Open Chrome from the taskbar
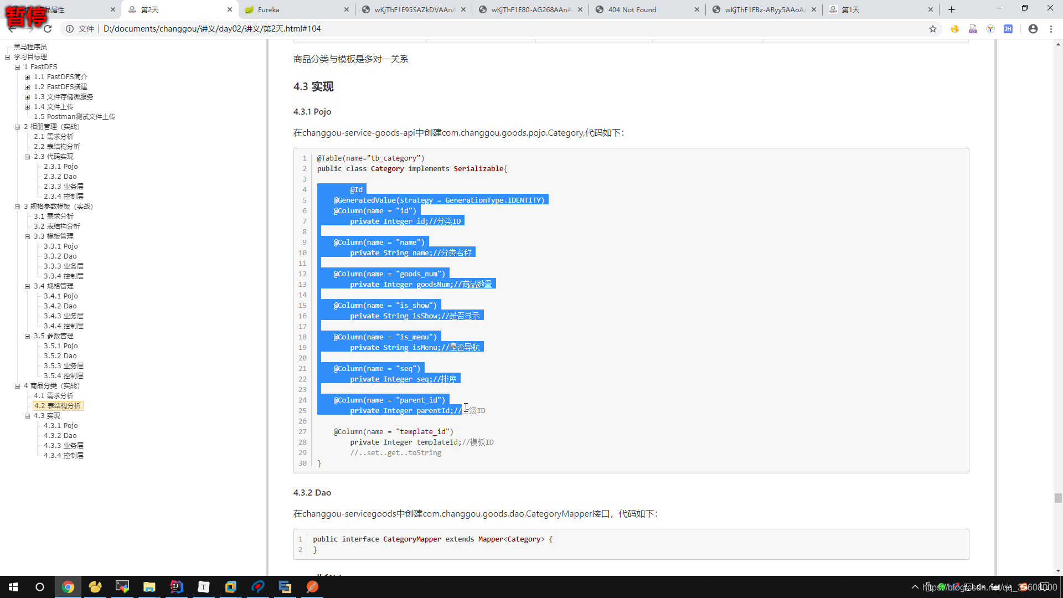 (68, 587)
